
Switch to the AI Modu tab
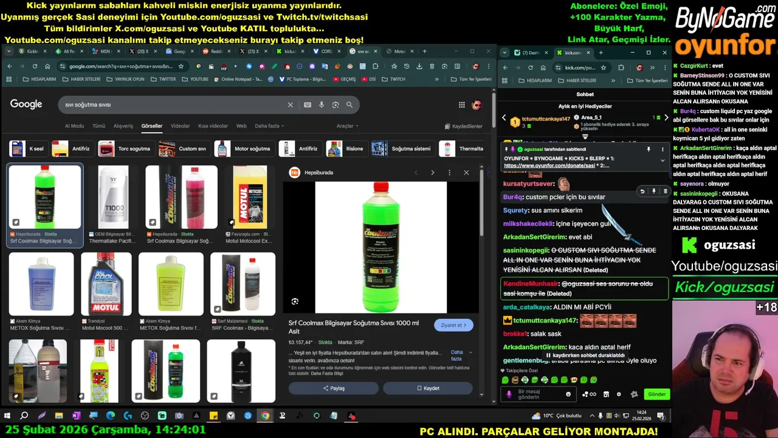coord(74,126)
